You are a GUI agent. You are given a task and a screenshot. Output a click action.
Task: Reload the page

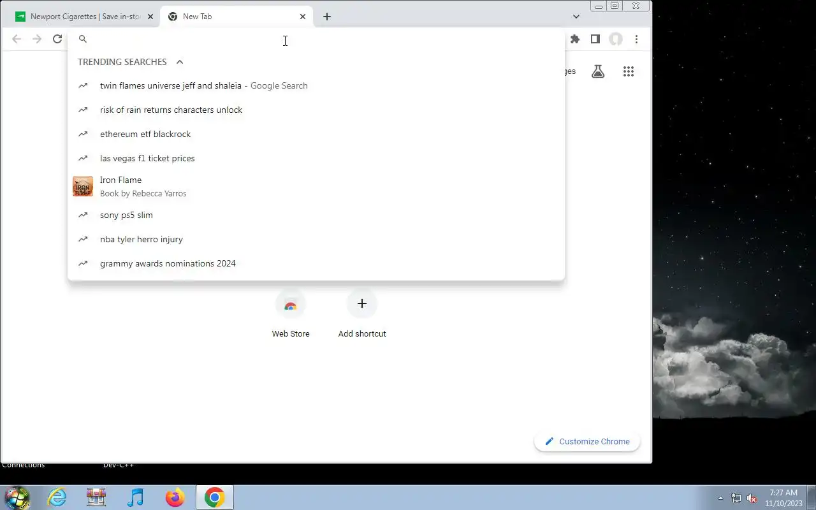(57, 39)
